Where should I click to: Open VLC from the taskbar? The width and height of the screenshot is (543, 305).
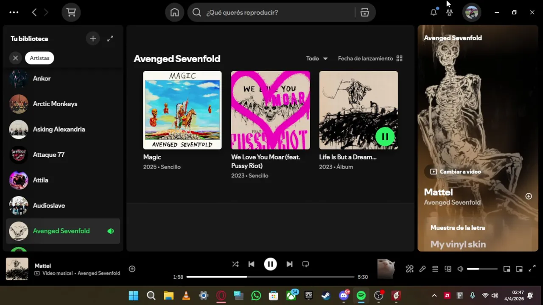coord(186,295)
